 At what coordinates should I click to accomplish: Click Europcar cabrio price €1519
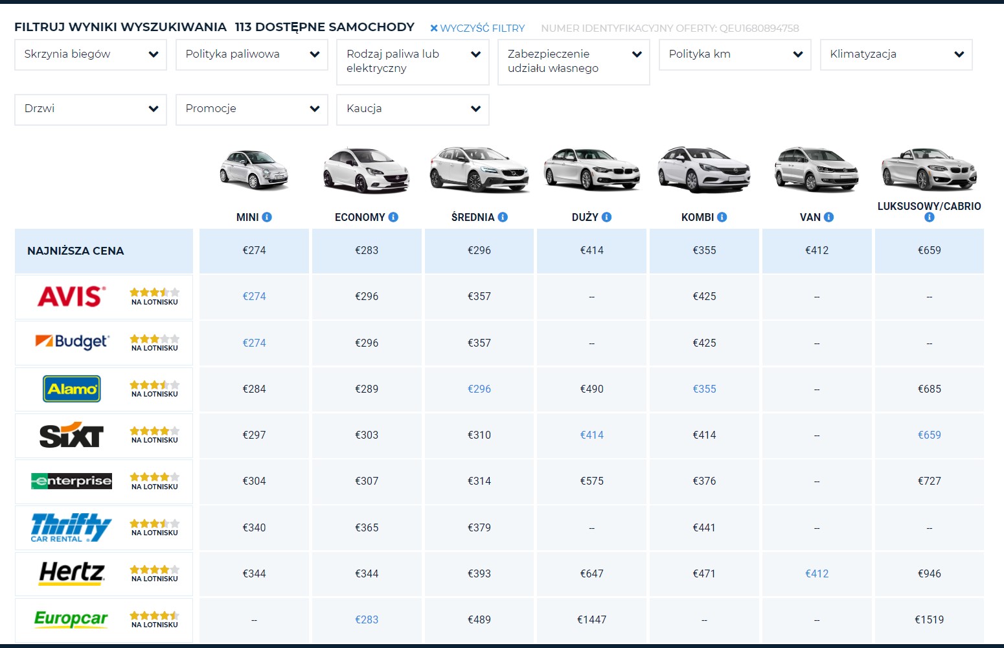tap(930, 619)
